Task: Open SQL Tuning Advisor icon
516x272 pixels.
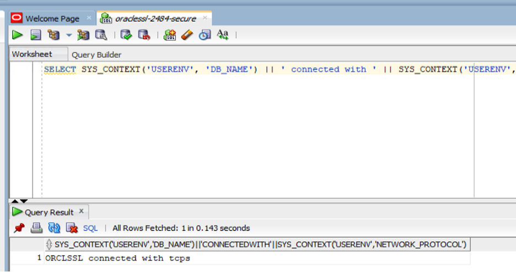Action: [x=101, y=35]
